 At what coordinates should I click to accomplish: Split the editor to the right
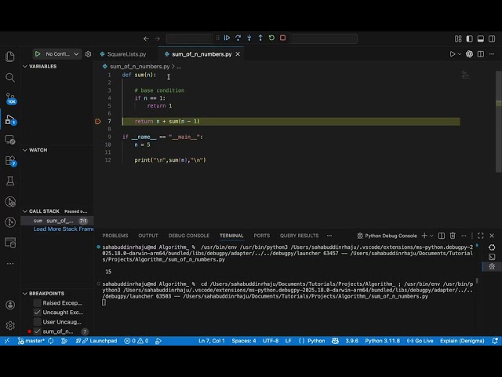point(481,54)
